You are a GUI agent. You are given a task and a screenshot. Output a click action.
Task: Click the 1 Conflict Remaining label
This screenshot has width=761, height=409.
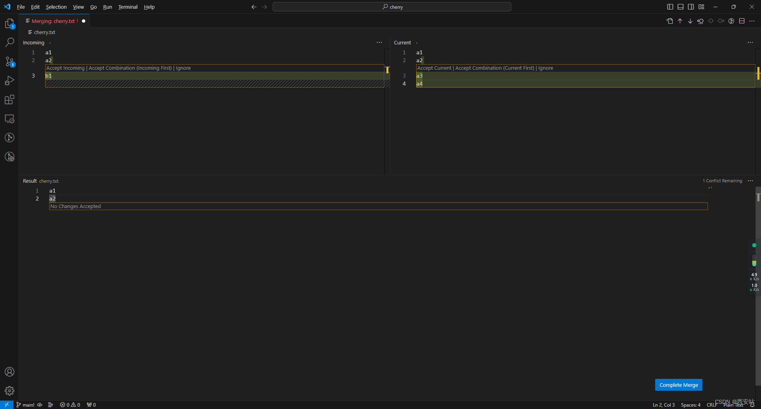pos(723,181)
